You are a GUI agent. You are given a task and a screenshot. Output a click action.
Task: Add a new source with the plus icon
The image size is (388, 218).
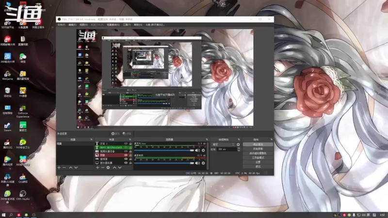click(97, 168)
